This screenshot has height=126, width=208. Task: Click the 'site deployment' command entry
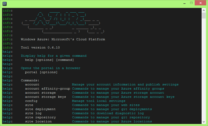click(40, 109)
